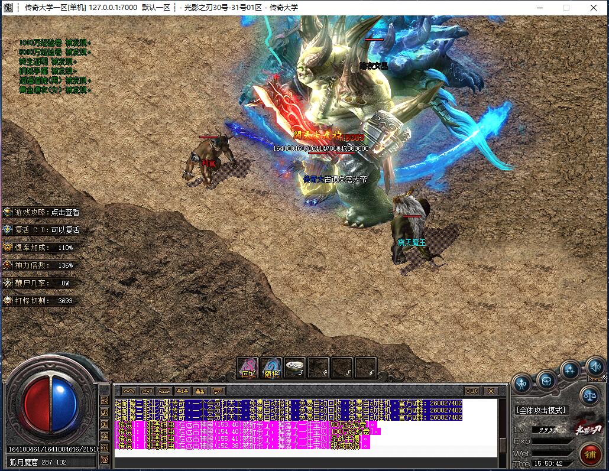Close the chat panel with X button
This screenshot has height=471, width=609.
click(491, 391)
